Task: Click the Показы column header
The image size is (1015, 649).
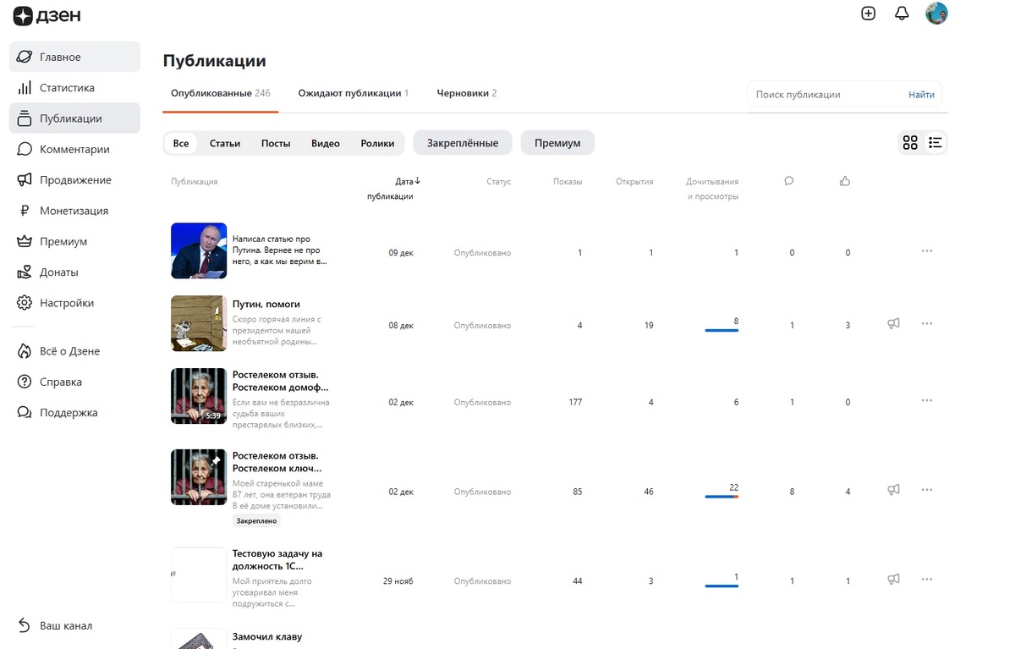Action: click(x=568, y=182)
